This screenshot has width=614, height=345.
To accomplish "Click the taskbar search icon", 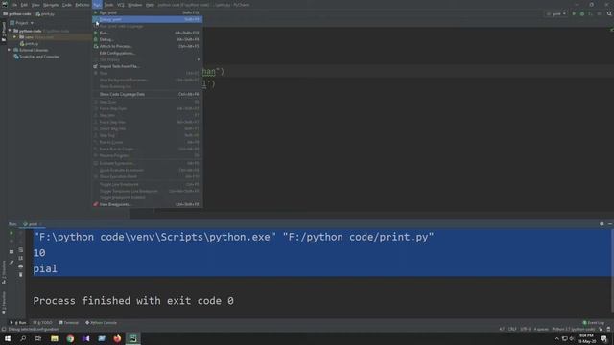I will tap(23, 338).
